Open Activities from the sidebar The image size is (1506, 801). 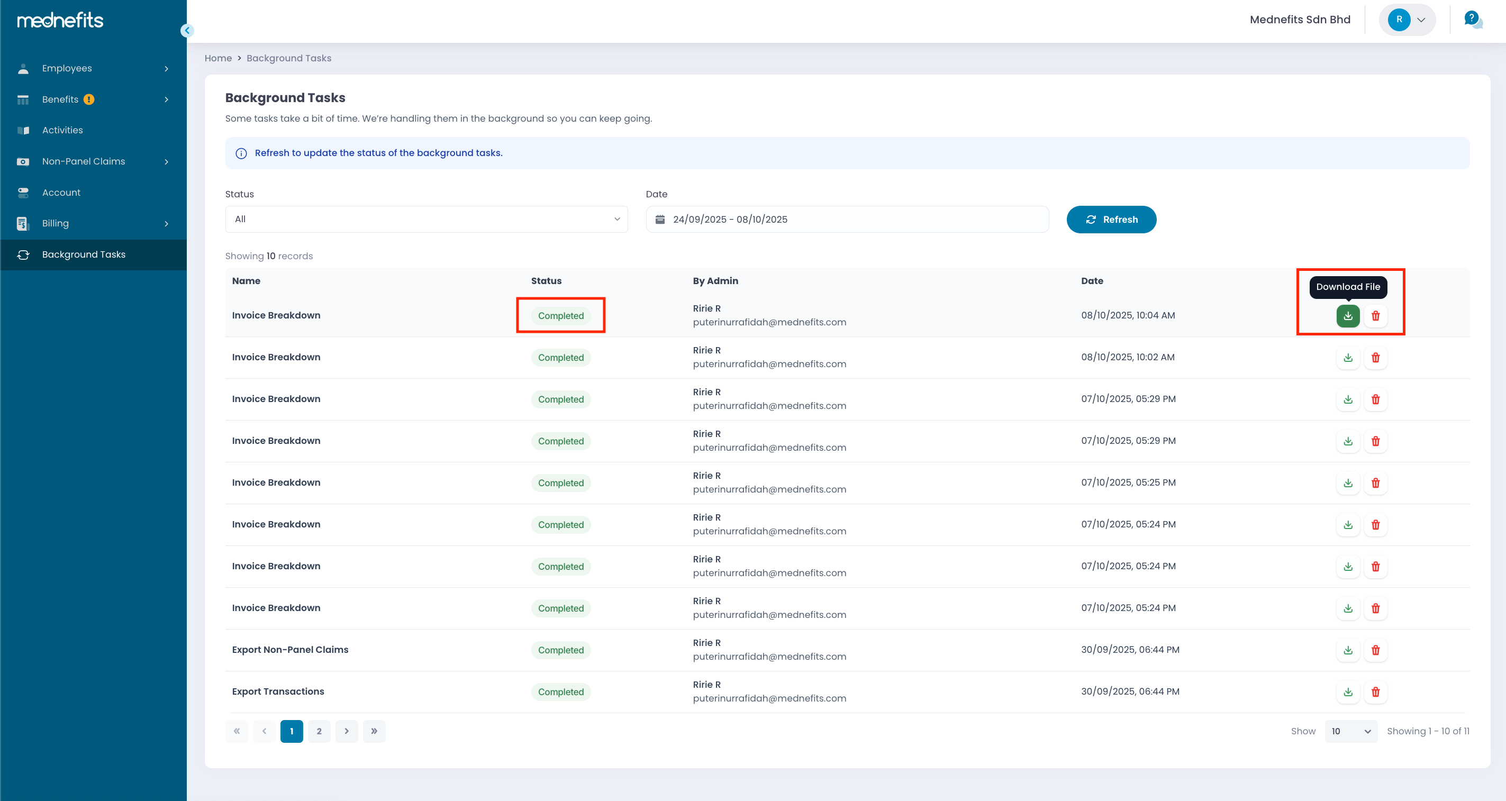pyautogui.click(x=62, y=130)
